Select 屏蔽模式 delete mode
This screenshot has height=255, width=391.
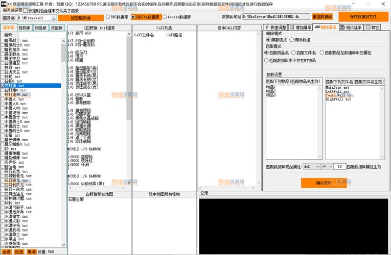coord(277,40)
